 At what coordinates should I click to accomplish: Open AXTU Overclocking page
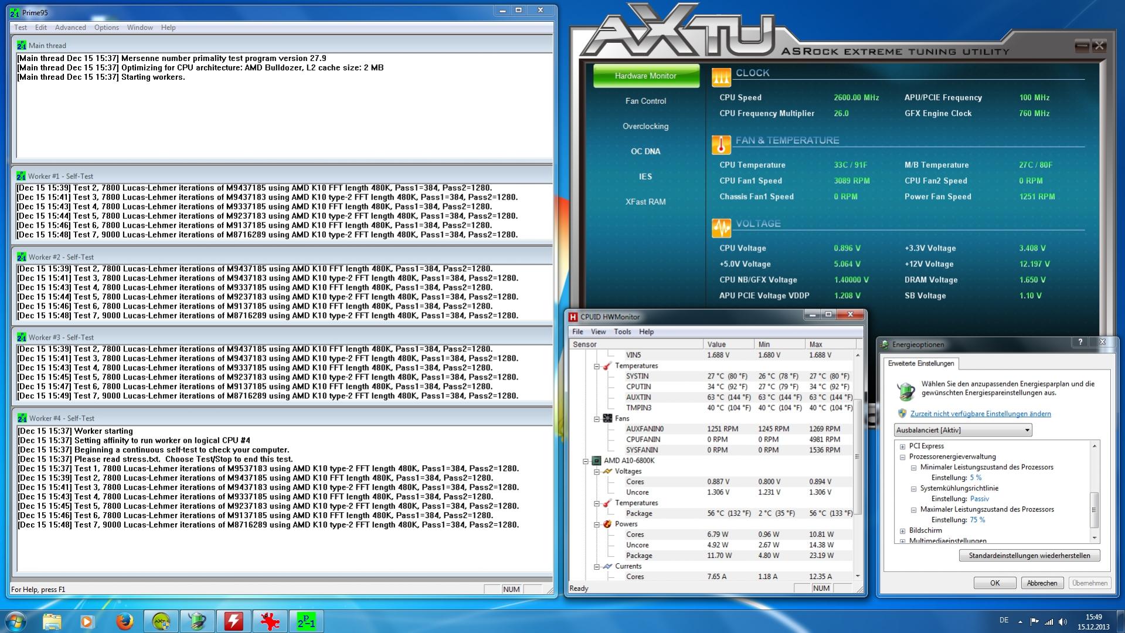tap(645, 126)
